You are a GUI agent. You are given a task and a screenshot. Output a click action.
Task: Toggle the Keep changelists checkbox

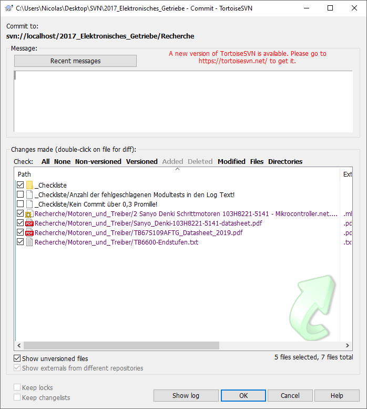click(17, 397)
